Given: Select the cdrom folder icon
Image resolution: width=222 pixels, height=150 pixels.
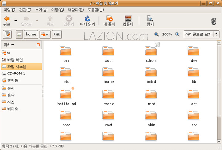Looking at the screenshot, I should click(x=151, y=51).
